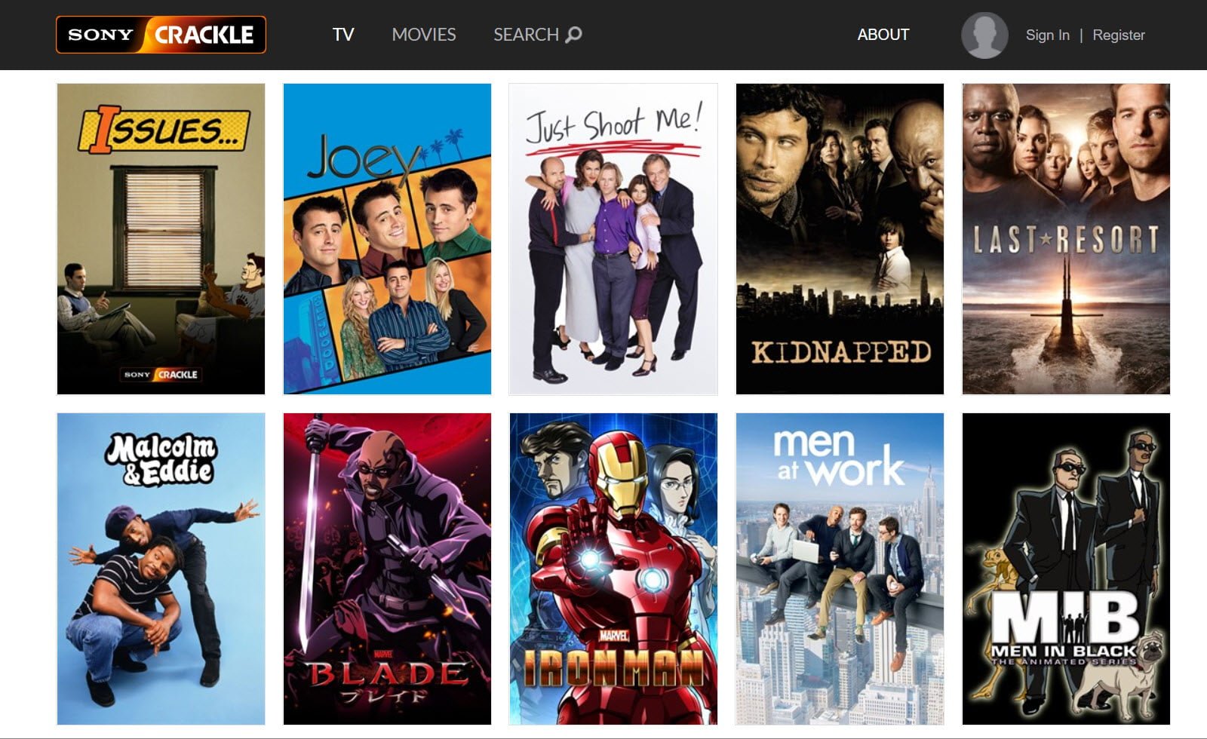
Task: Click the search magnifier icon
Action: click(574, 35)
